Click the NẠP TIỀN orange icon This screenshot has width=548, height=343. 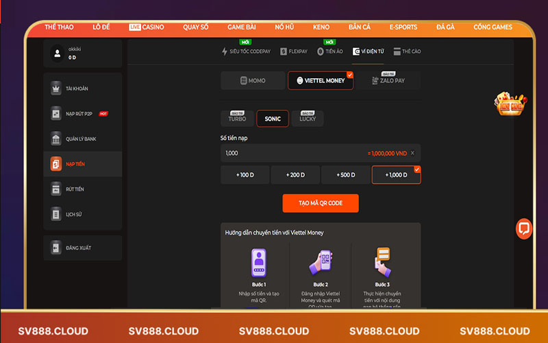tap(56, 164)
